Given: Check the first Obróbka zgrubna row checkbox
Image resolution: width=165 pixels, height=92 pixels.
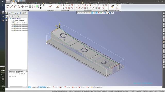Looking at the screenshot, I should 13,24.
